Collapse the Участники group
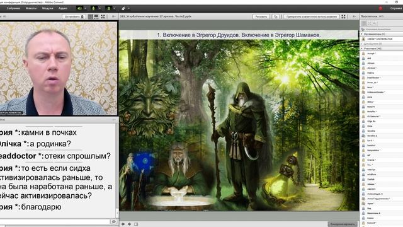Viewport: 403px width, 227px height. pos(362,49)
